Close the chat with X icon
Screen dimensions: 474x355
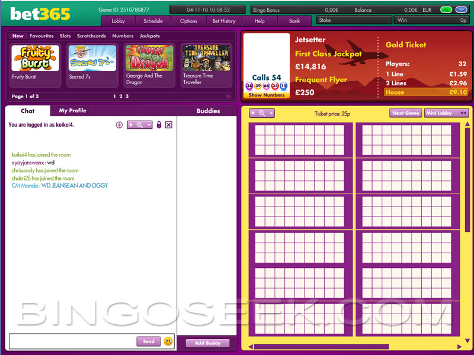(169, 125)
